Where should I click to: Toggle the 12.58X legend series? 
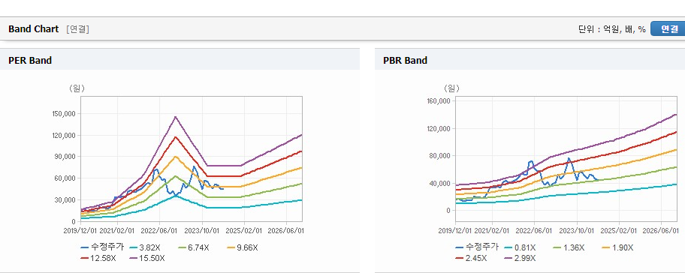tap(98, 258)
